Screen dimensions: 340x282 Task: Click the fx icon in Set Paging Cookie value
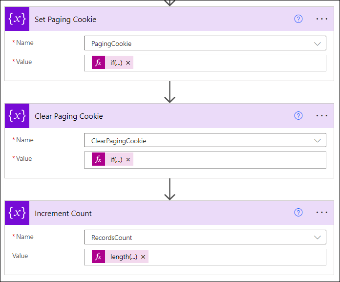pyautogui.click(x=99, y=63)
